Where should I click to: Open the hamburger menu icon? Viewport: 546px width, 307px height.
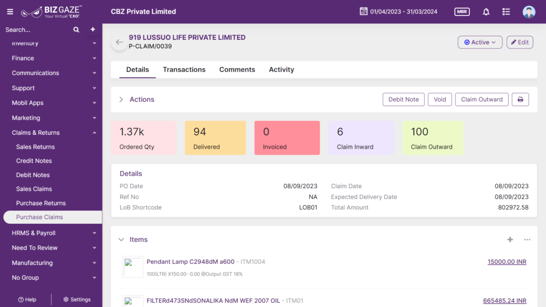click(x=10, y=12)
